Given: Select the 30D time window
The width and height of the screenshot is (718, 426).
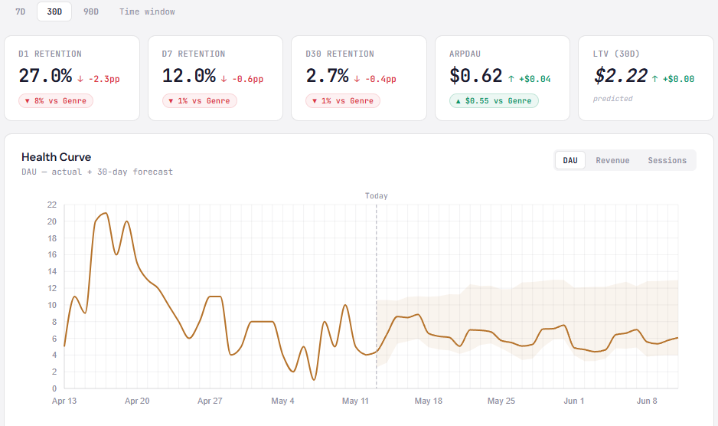Looking at the screenshot, I should (54, 11).
